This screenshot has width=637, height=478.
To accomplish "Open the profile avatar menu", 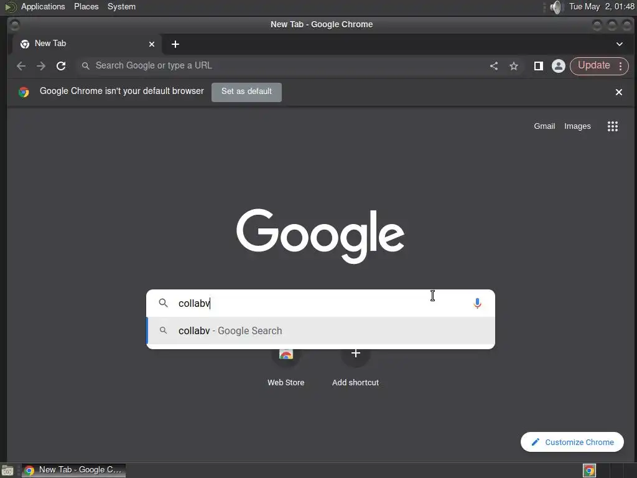I will coord(558,66).
